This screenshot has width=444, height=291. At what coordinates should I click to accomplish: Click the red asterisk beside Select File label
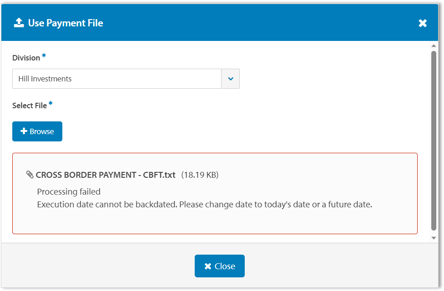click(x=50, y=102)
